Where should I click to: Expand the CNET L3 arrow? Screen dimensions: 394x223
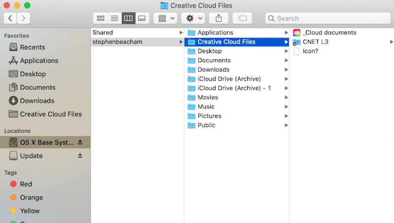pyautogui.click(x=392, y=42)
